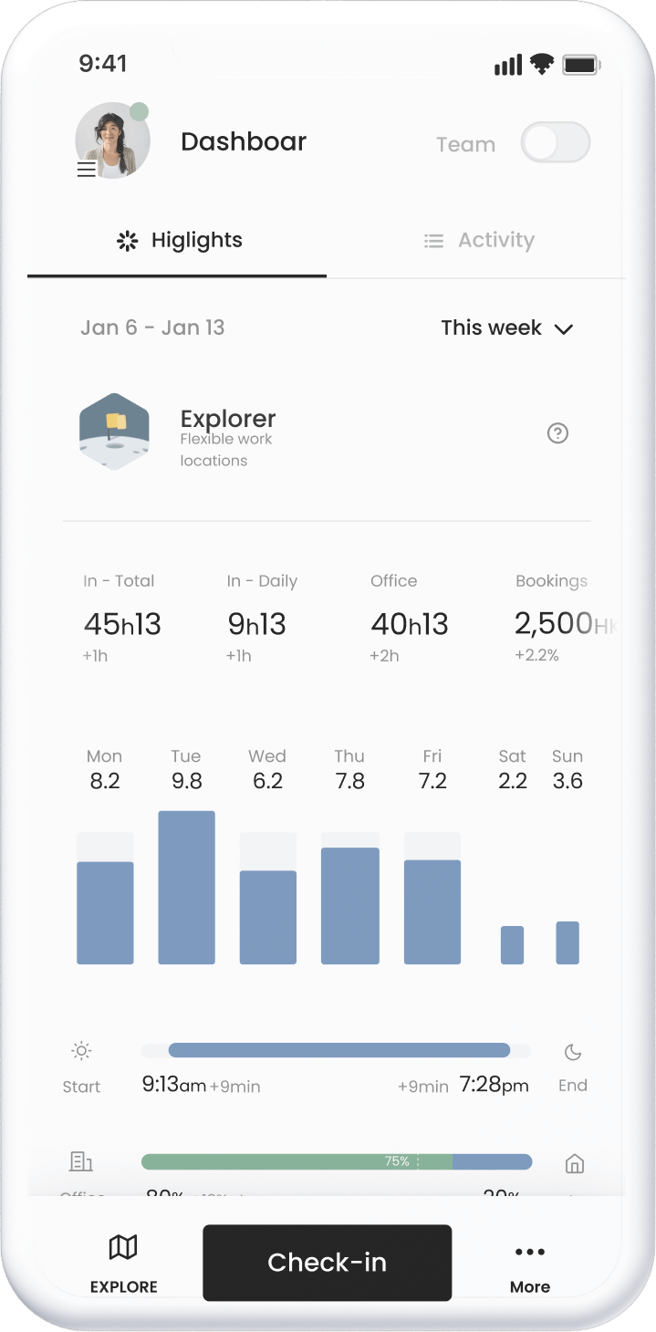The image size is (656, 1332).
Task: Click the Jan 6 - Jan 13 date range
Action: tap(152, 328)
